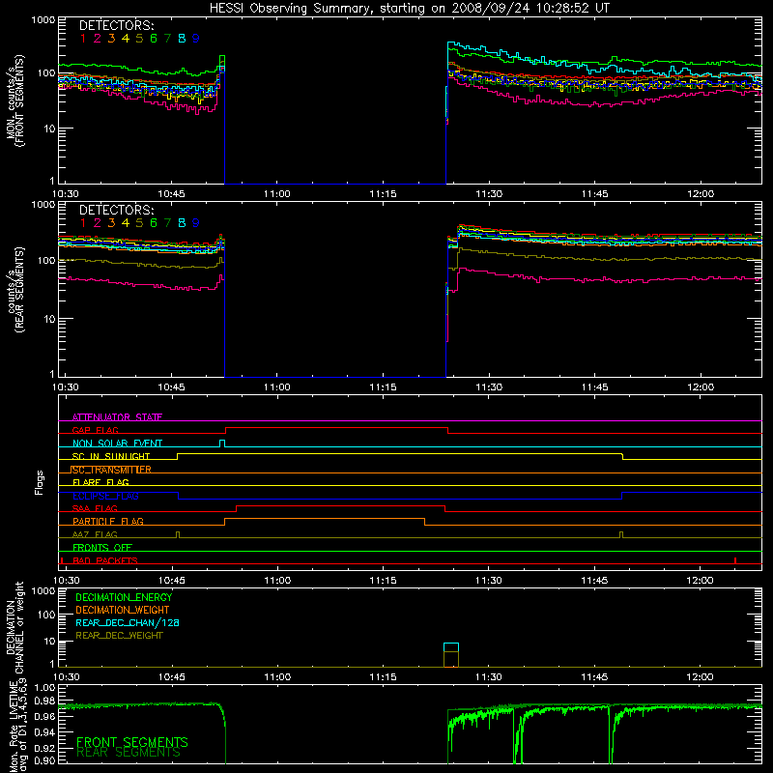Click the PARTICLE_FLAG label
Screen dimensions: 773x773
(x=108, y=521)
